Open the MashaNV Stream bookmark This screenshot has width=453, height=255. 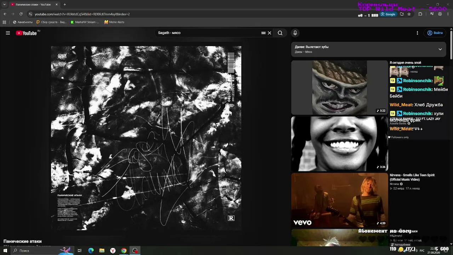coord(85,22)
